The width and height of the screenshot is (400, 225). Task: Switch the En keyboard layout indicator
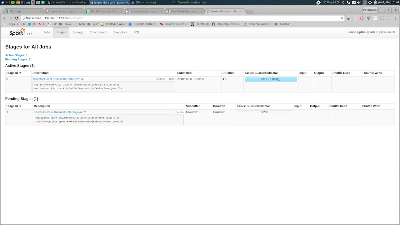click(x=365, y=2)
